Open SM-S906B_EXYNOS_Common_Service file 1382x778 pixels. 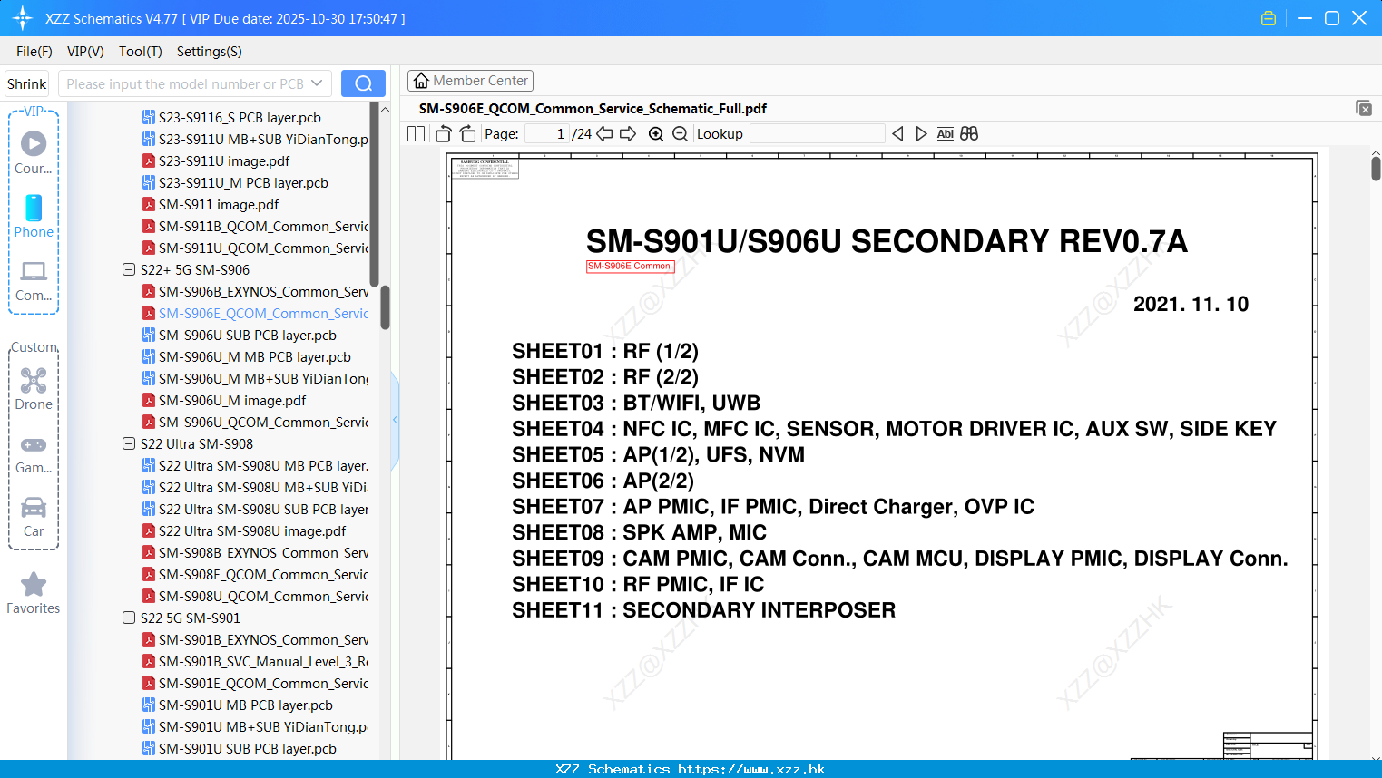coord(255,291)
